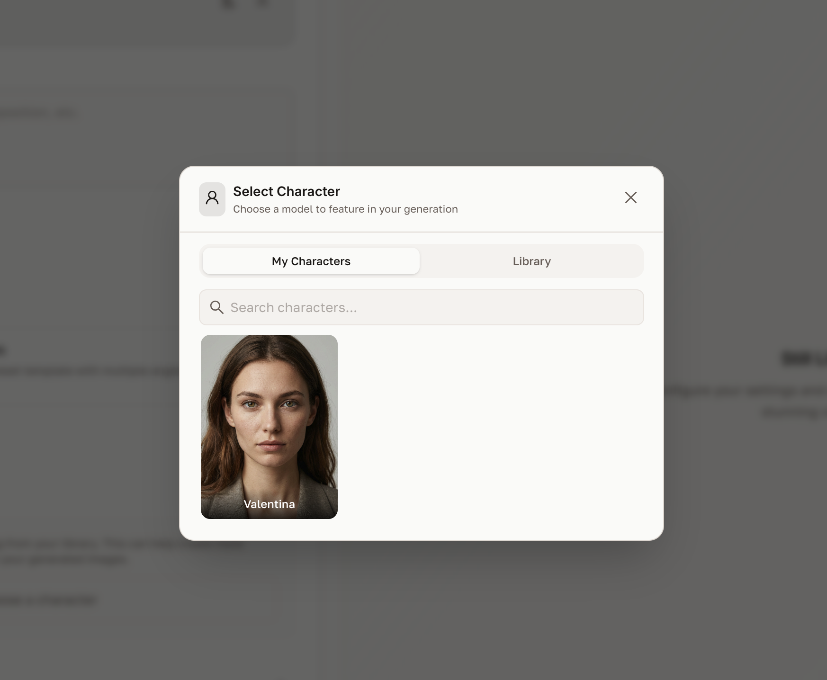Screen dimensions: 827x680
Task: Click the placeholder text Search characters...
Action: pyautogui.click(x=293, y=307)
